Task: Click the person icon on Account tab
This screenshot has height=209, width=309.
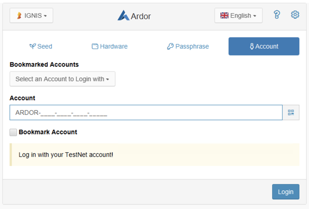Action: point(252,46)
